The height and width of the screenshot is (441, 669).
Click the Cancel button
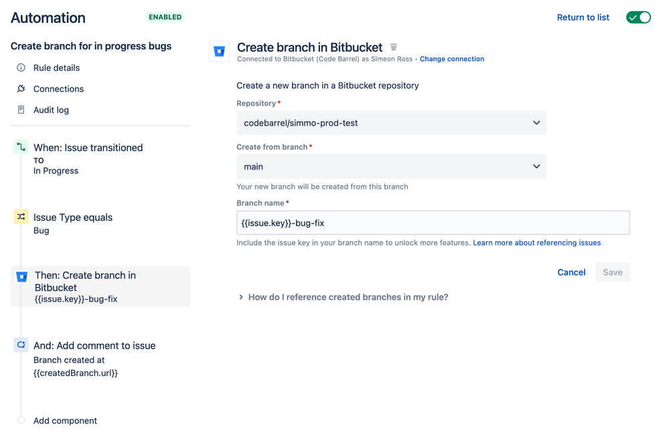[571, 272]
